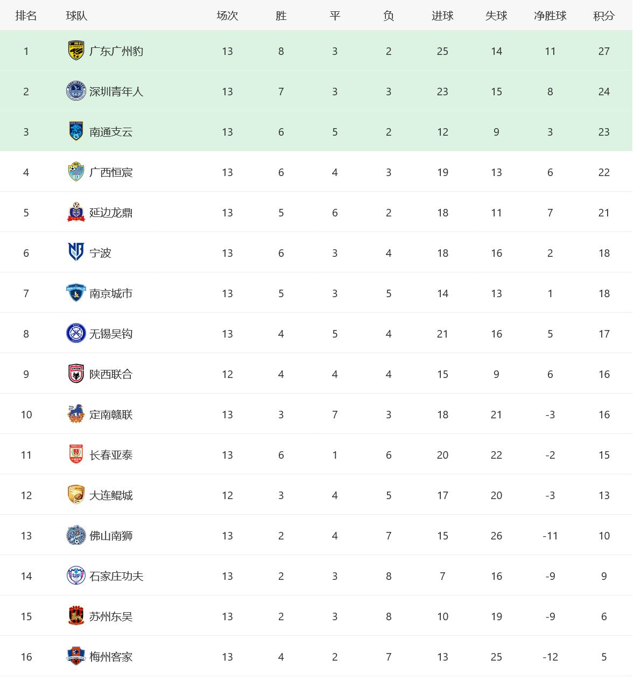Open the 无锡吴钩 team name link
This screenshot has height=680, width=641.
point(111,334)
